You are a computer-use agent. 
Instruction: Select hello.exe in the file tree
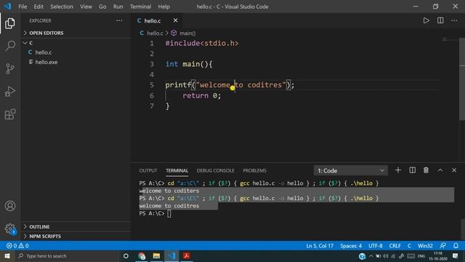coord(76,62)
